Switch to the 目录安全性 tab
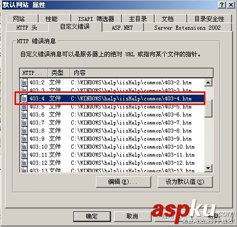Viewport: 237px width, 227px height. click(209, 19)
